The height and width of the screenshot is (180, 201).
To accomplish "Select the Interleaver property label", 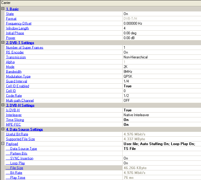I will click(14, 115).
